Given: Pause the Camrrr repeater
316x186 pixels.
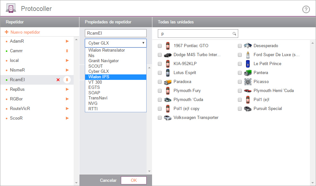Looking at the screenshot, I should pos(67,51).
